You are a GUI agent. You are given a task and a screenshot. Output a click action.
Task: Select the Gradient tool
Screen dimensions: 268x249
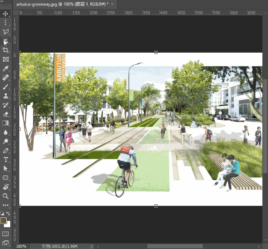[5, 123]
